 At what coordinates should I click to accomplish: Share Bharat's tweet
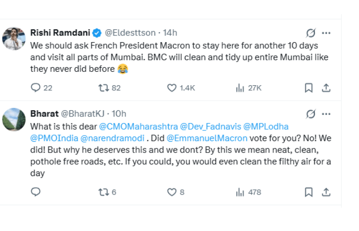(326, 192)
